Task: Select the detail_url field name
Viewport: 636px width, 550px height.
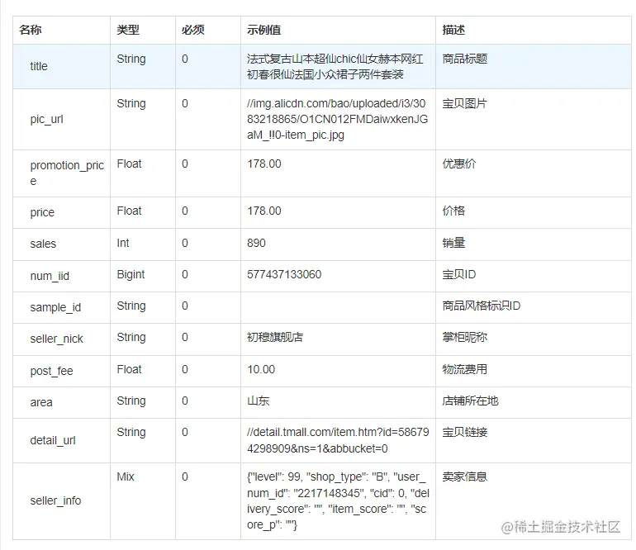Action: pyautogui.click(x=53, y=440)
